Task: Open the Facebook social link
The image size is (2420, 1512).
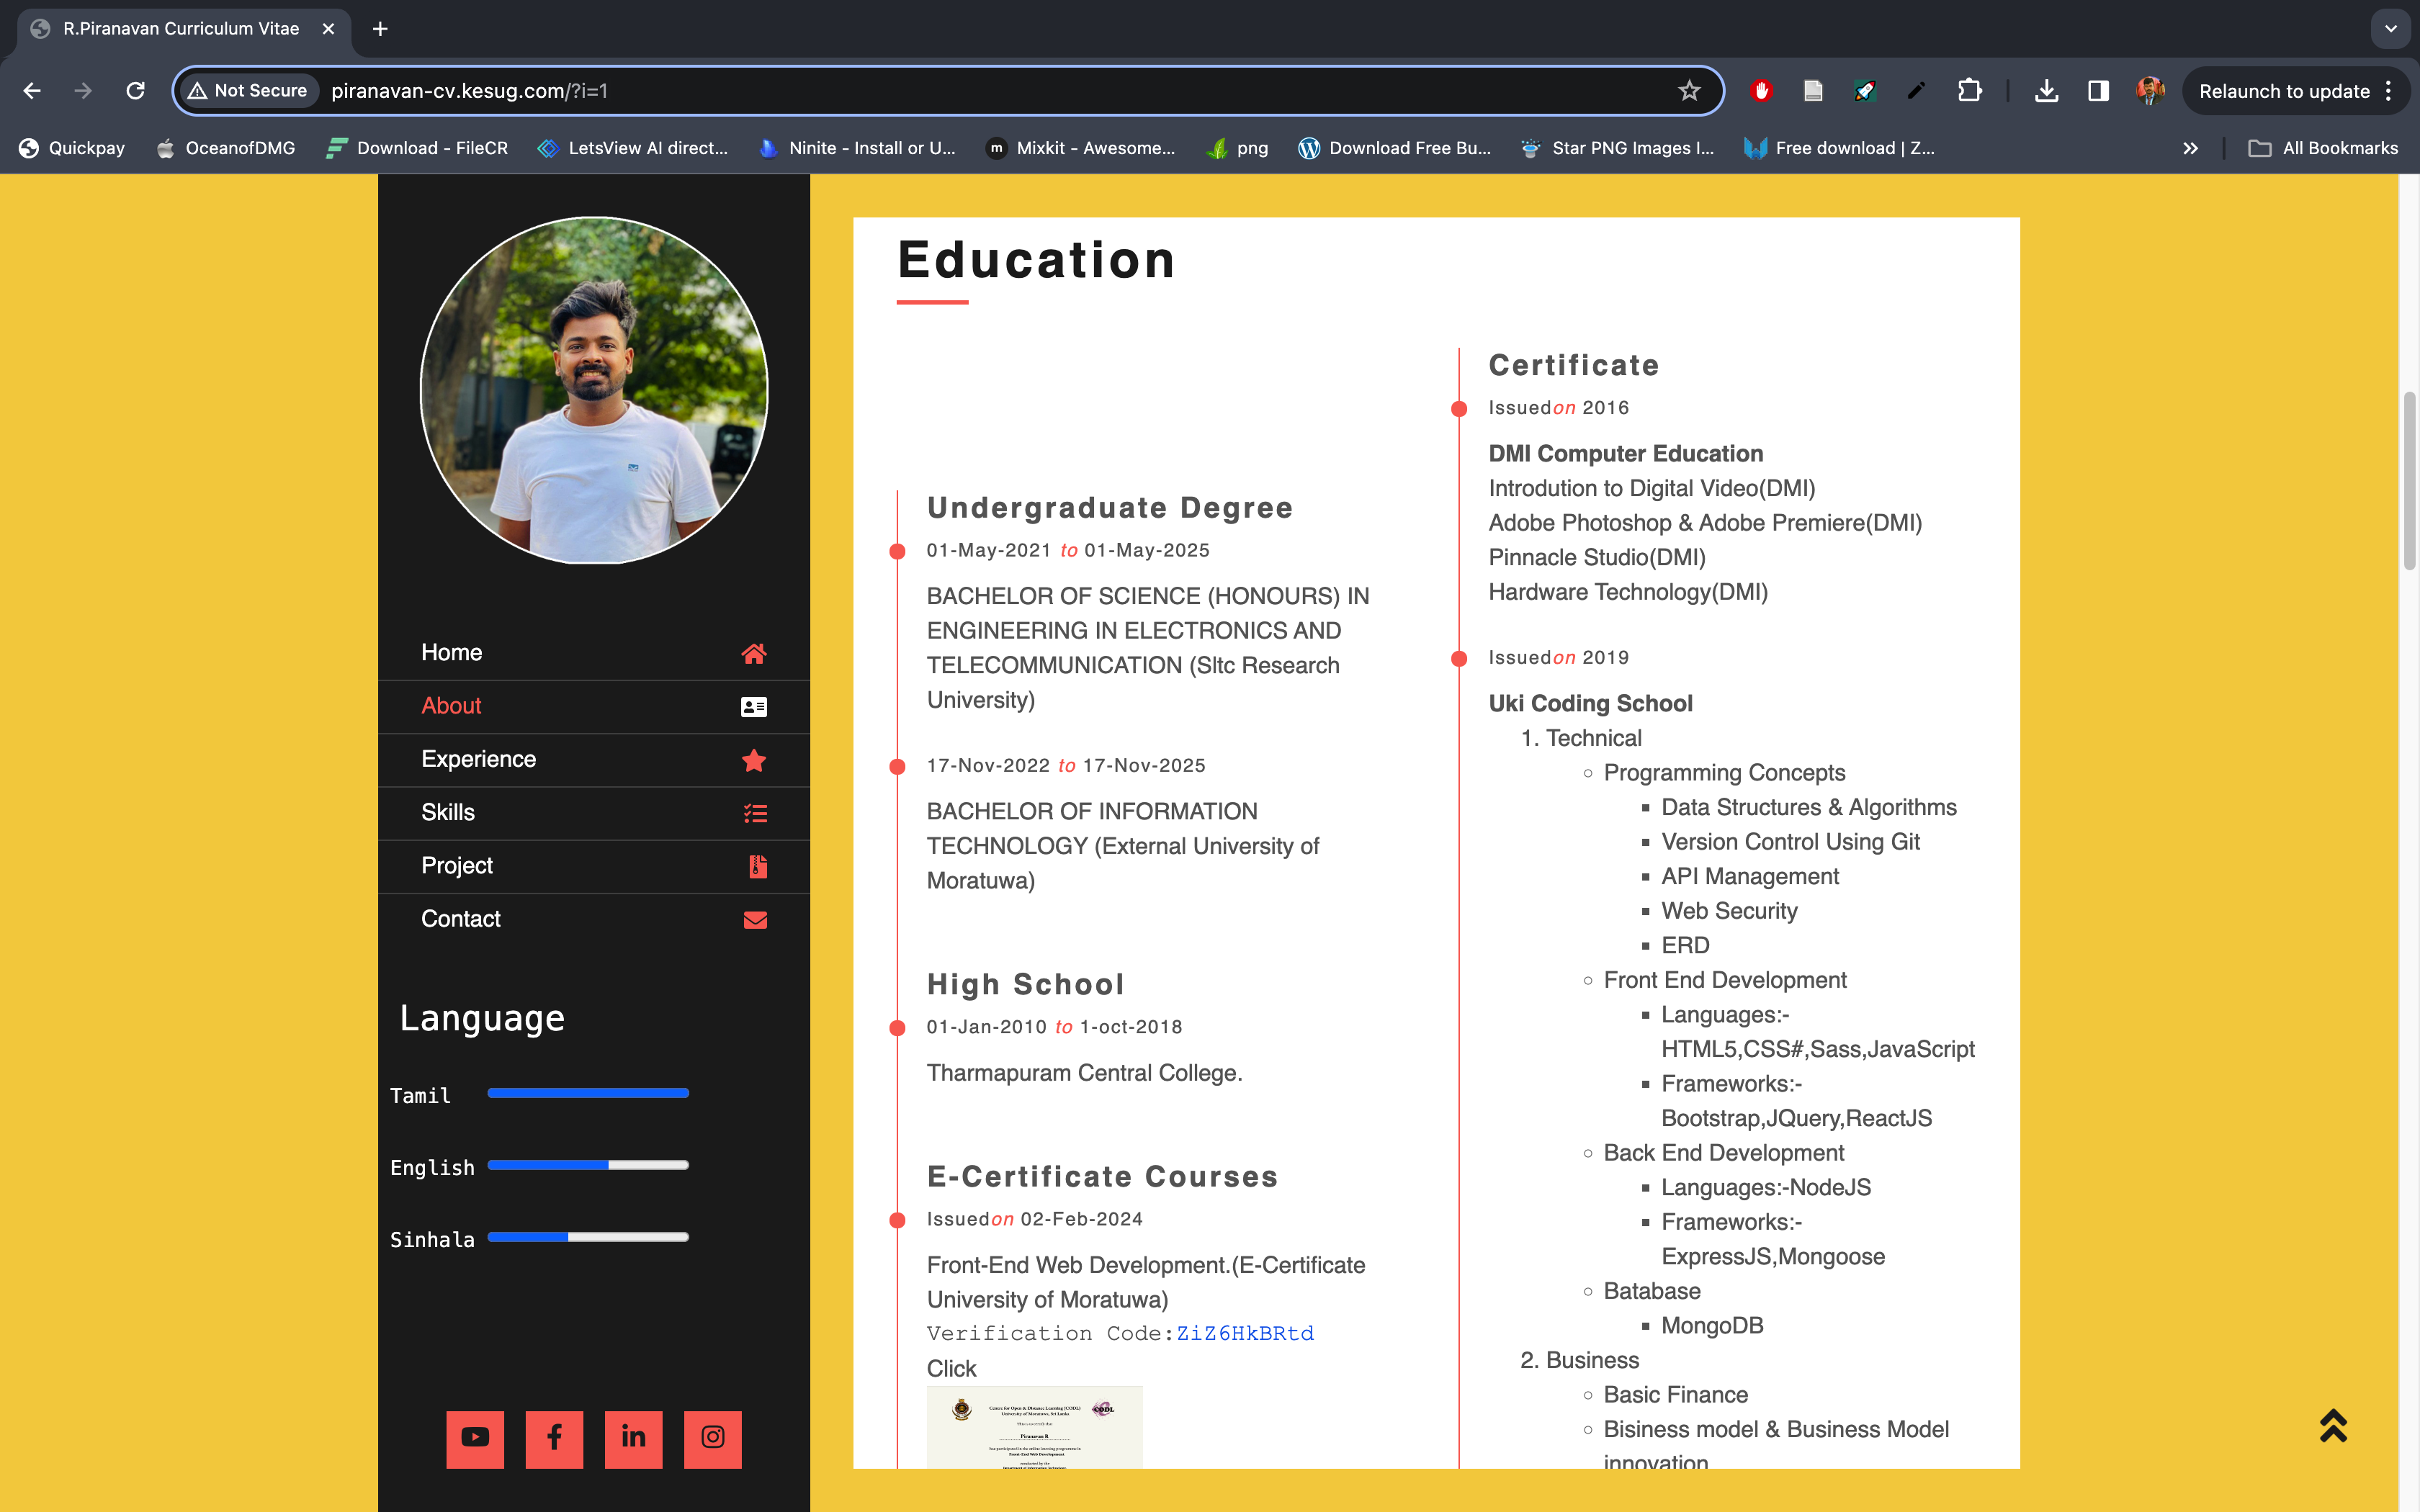Action: tap(554, 1438)
